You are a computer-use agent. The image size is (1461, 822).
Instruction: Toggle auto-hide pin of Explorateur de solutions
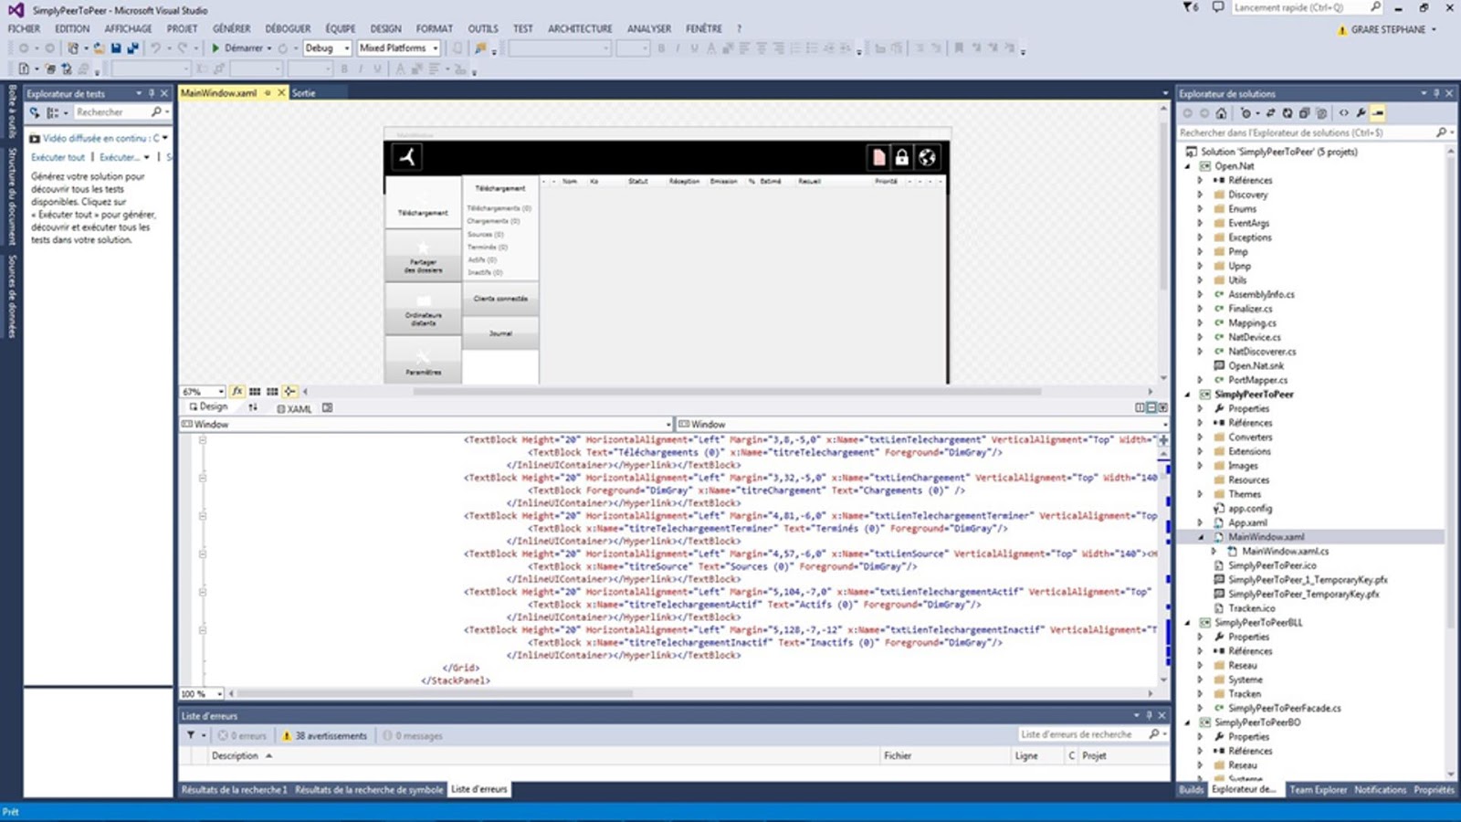click(1436, 93)
